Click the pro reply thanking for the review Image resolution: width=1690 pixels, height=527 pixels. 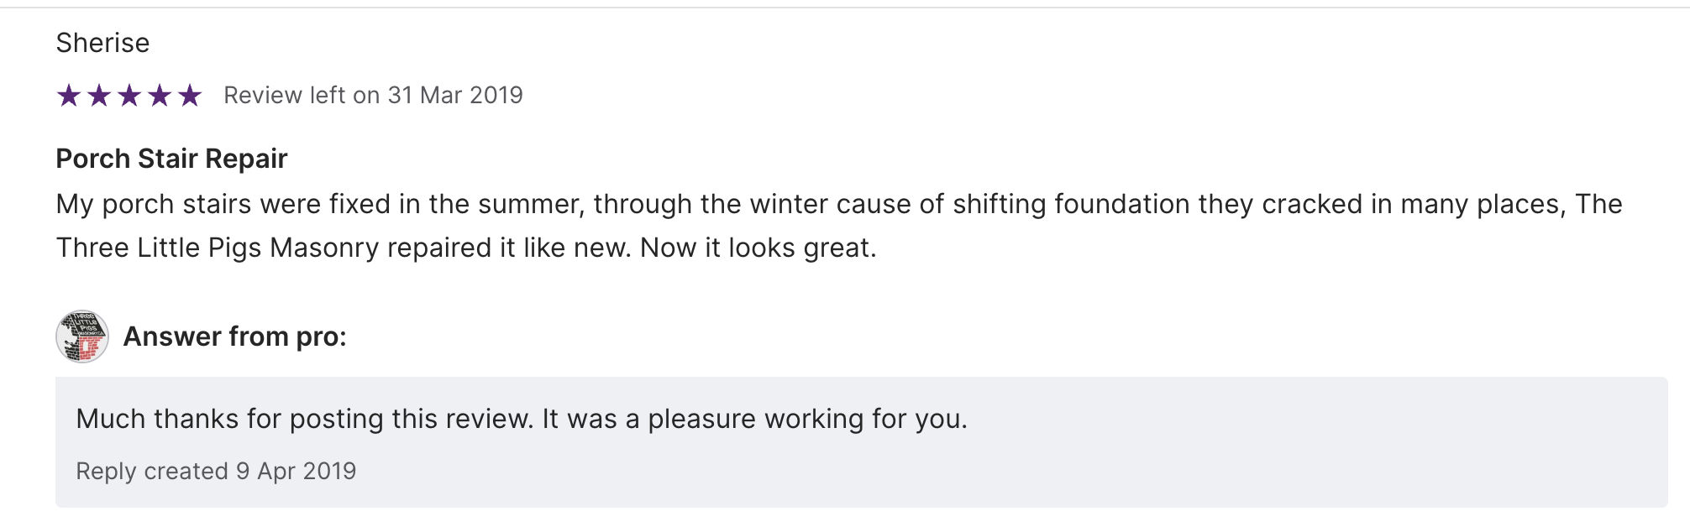(521, 419)
